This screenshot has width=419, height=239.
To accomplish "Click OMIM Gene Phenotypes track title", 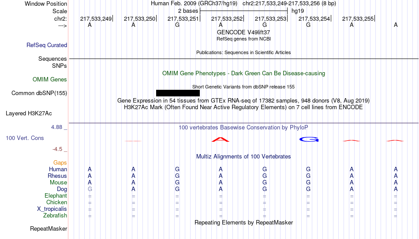I will [244, 74].
